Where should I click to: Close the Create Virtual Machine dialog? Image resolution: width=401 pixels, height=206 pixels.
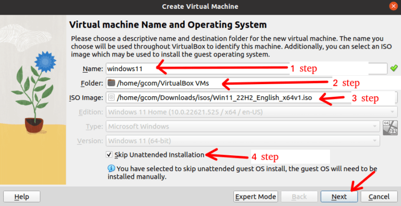(393, 6)
